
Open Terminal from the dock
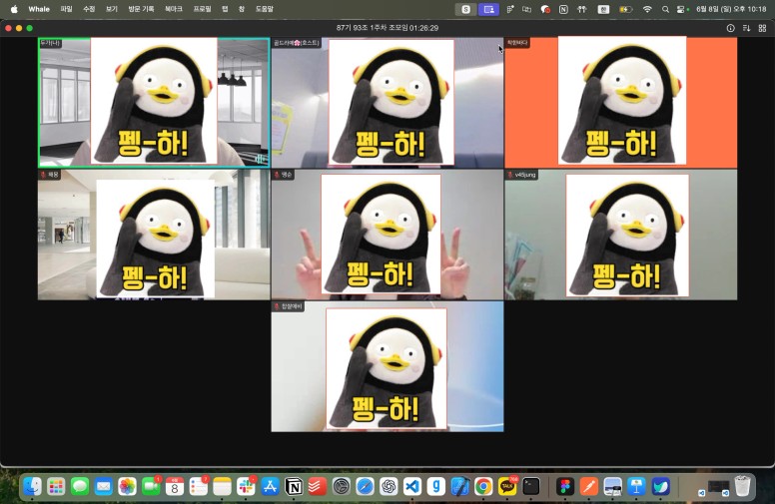click(531, 487)
